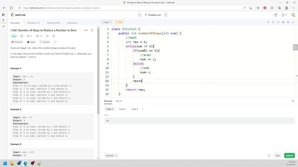Open the sidebar tab actions icon
Viewport: 298px width, 167px height.
pyautogui.click(x=3, y=15)
